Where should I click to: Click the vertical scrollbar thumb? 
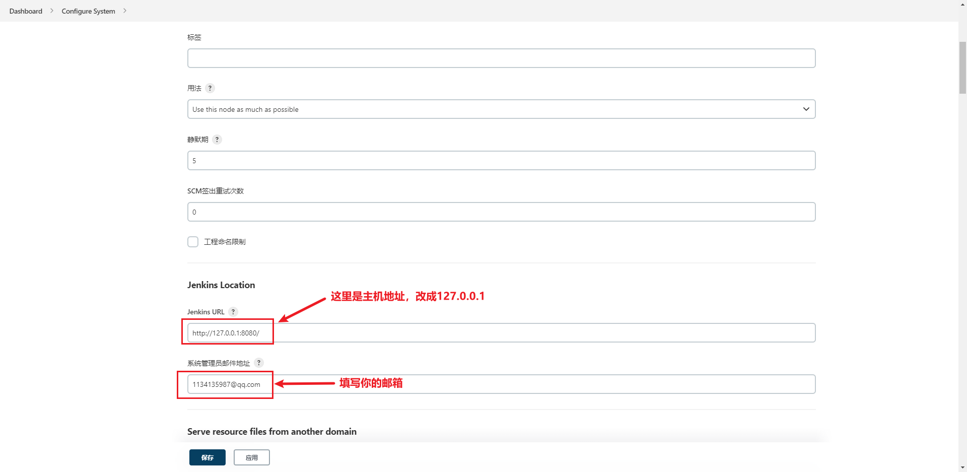click(962, 68)
